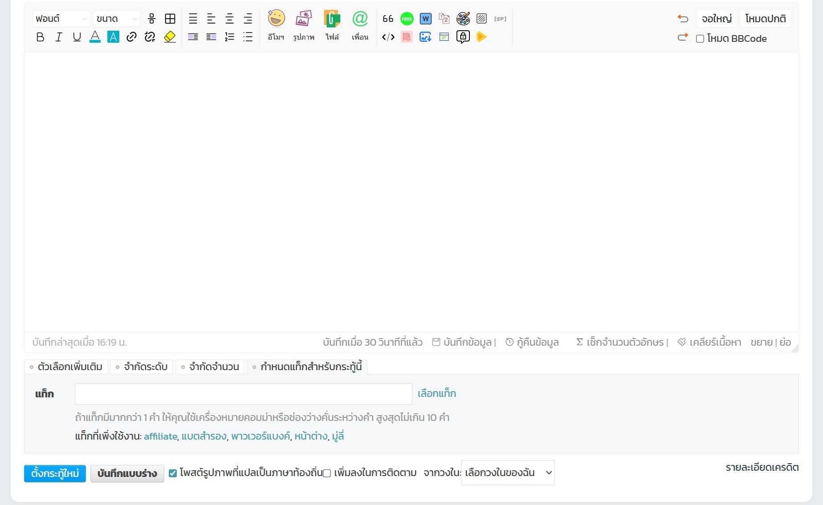Screen dimensions: 823x505
Task: Insert the [SP] tag
Action: 500,19
